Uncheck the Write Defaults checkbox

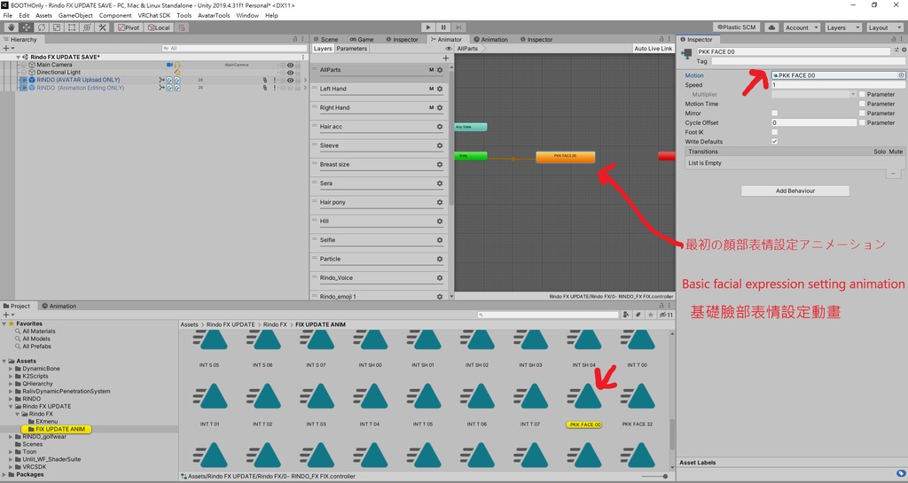(775, 142)
